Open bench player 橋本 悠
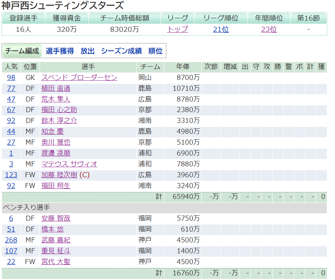Viewport: 335px width, 280px height. point(53,229)
